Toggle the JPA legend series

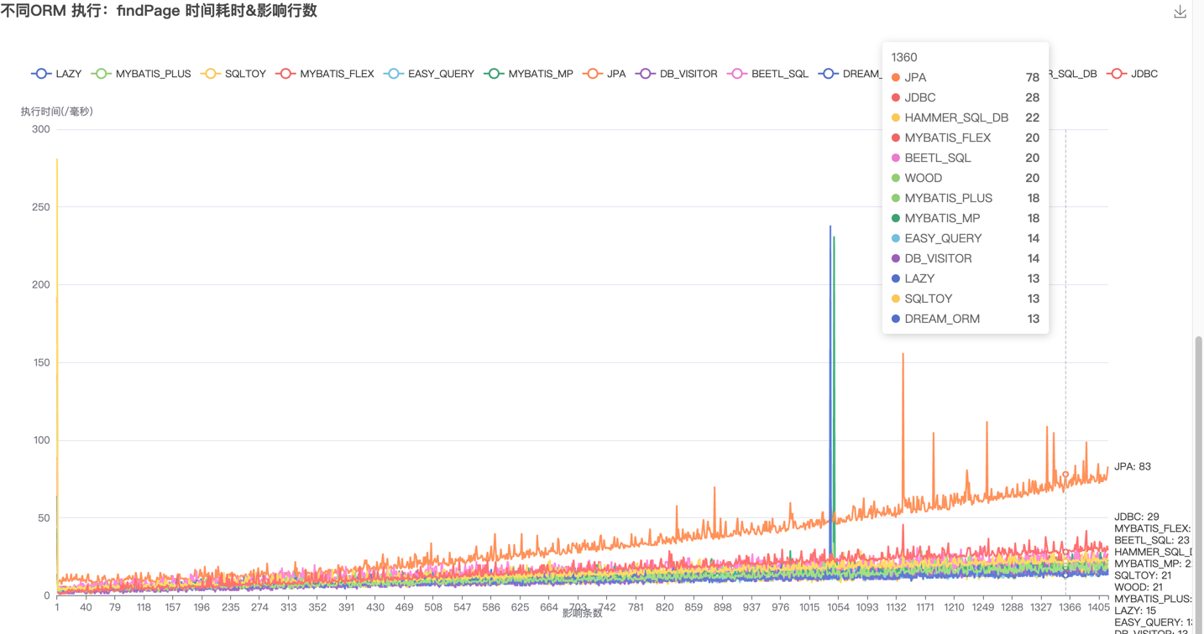tap(605, 74)
